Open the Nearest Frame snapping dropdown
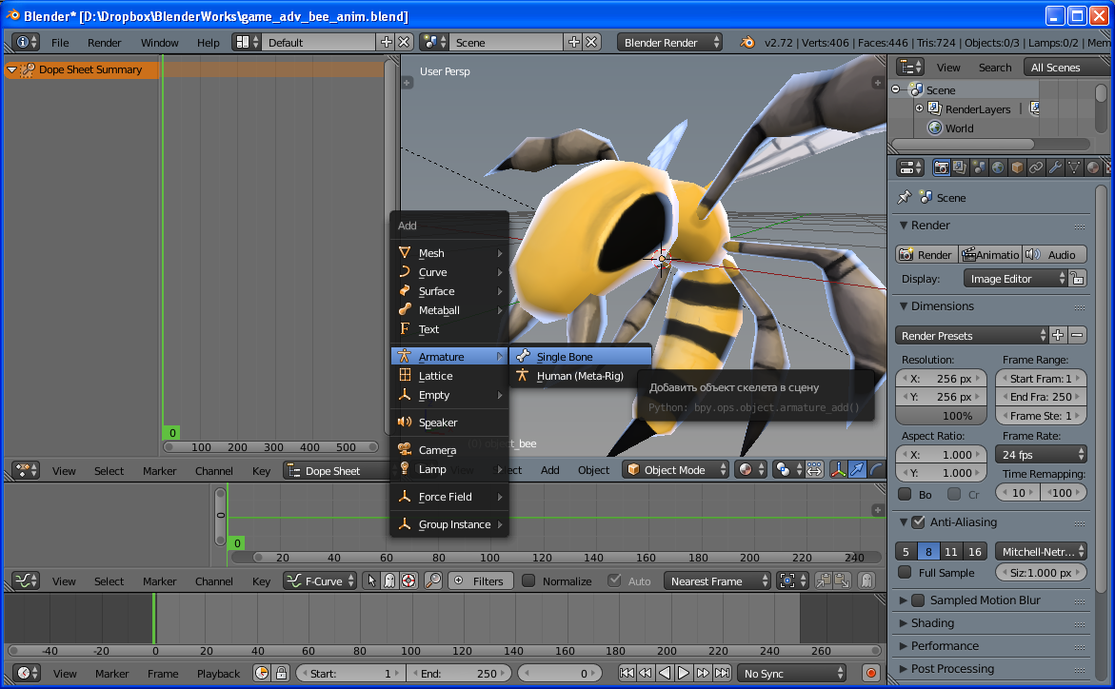Image resolution: width=1115 pixels, height=689 pixels. pos(717,581)
